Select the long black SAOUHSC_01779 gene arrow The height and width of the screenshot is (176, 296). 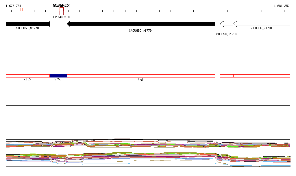(141, 24)
